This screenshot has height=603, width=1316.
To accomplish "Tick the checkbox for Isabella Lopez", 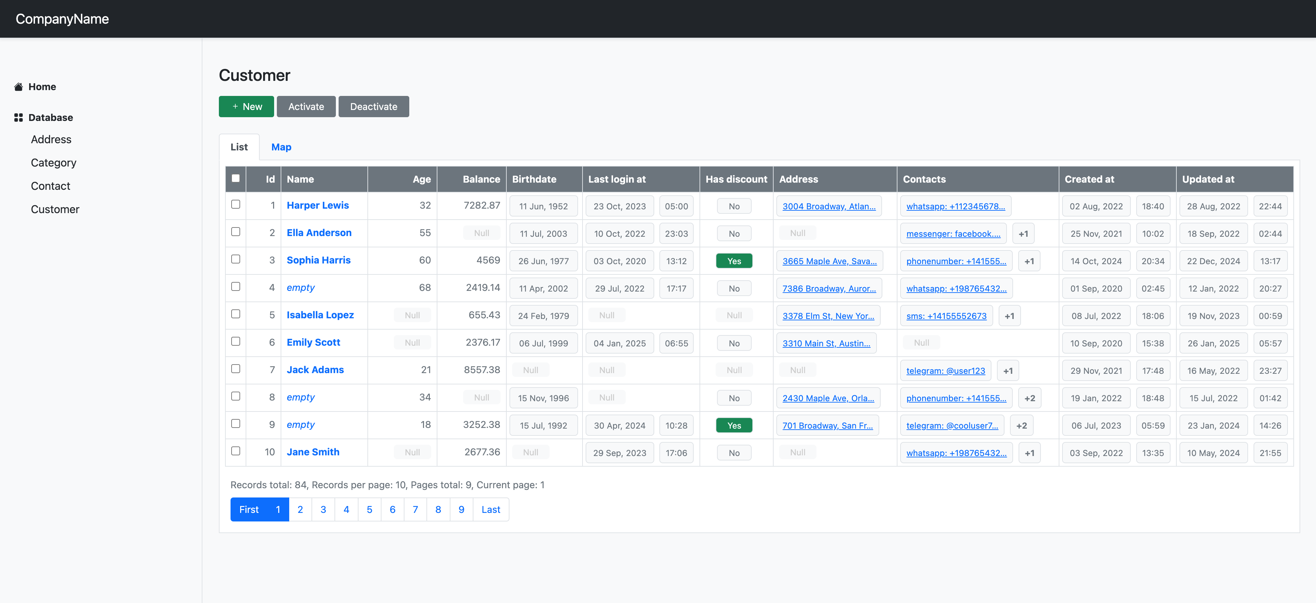I will pyautogui.click(x=235, y=314).
